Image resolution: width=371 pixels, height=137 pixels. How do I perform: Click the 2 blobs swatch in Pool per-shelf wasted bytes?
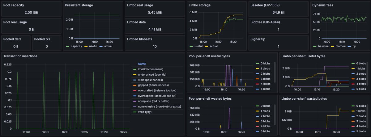tap(258, 116)
